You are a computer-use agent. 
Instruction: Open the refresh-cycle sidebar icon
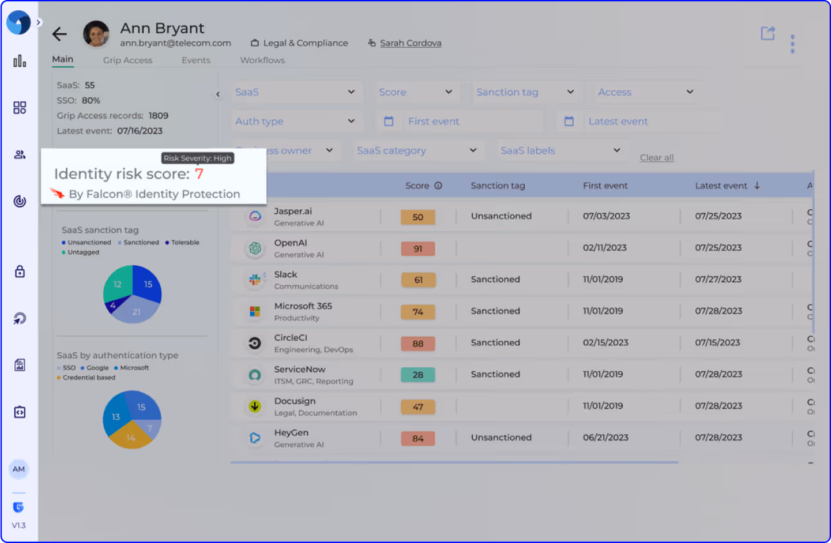tap(19, 318)
